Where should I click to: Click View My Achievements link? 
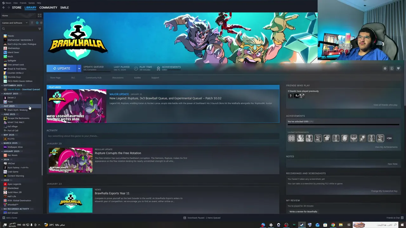[386, 147]
